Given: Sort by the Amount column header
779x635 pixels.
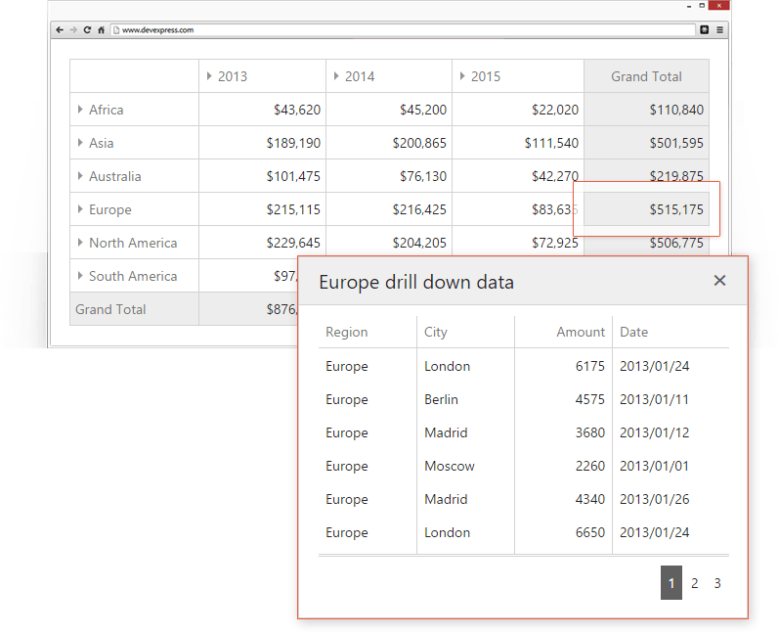Looking at the screenshot, I should coord(563,332).
